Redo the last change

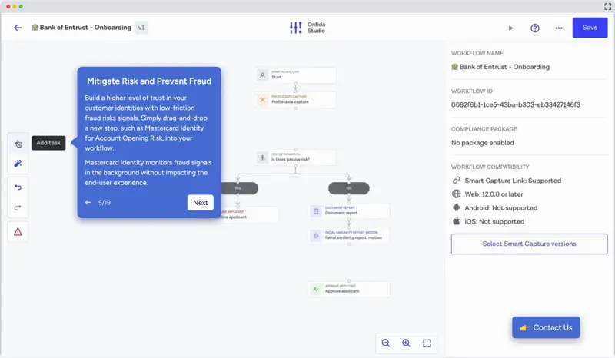pyautogui.click(x=18, y=207)
